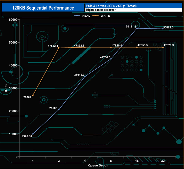
Task: Click the 10000 y-axis label
Action: (13, 134)
